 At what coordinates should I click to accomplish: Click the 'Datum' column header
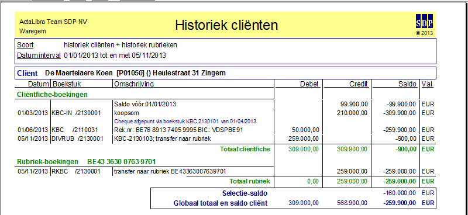(39, 84)
